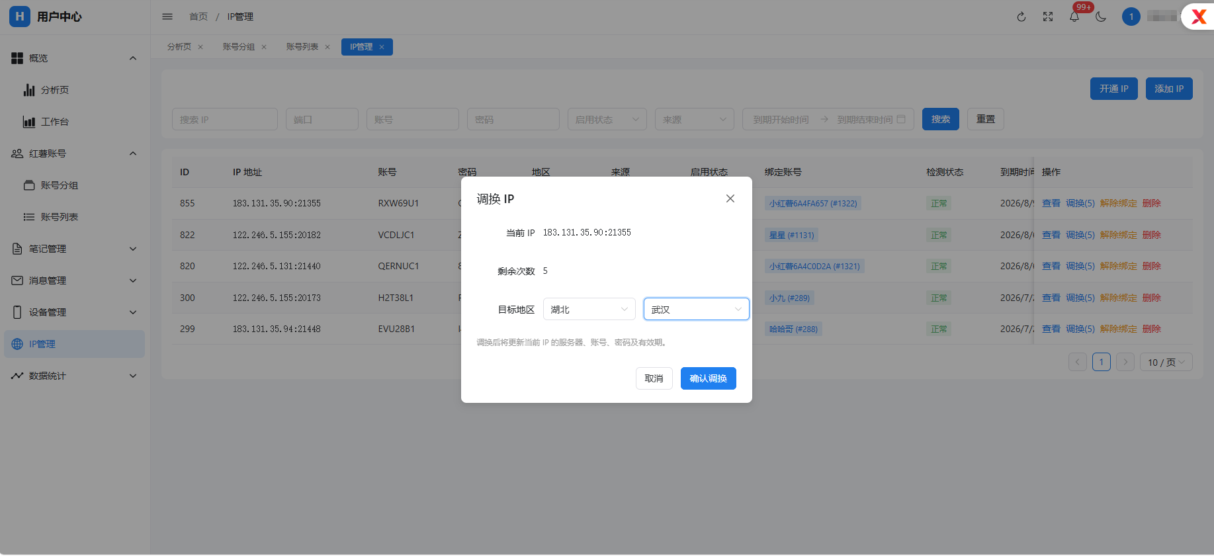
Task: Click the user avatar icon
Action: [1131, 17]
